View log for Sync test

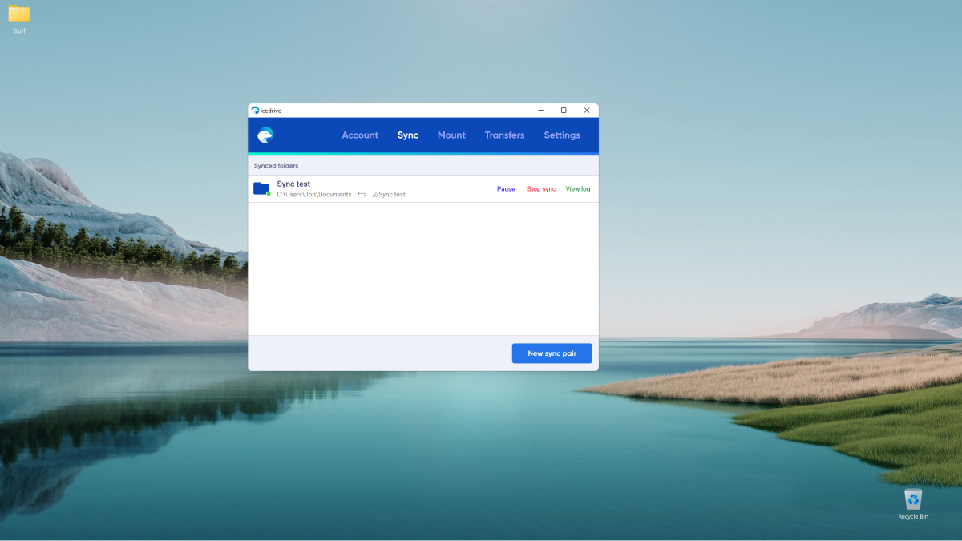click(578, 189)
